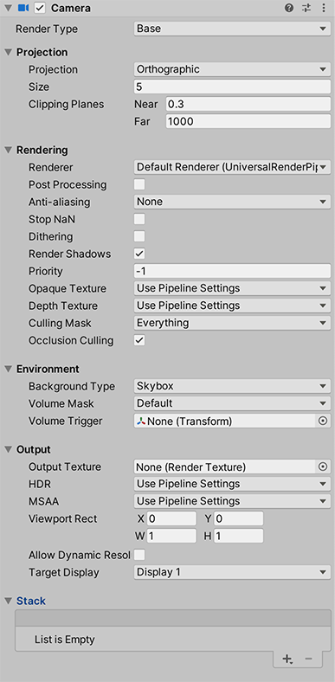Open the Render Type dropdown
Screen dimensions: 335x682
pyautogui.click(x=232, y=29)
